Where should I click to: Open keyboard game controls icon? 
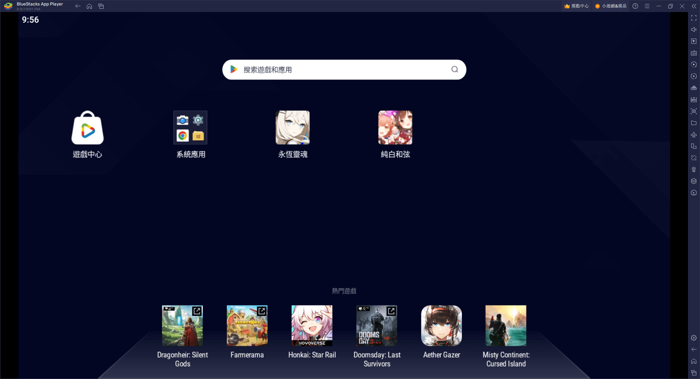[x=694, y=53]
